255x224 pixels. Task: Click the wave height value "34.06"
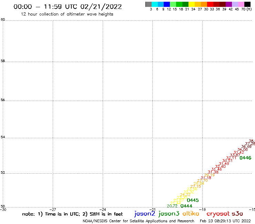[243, 150]
